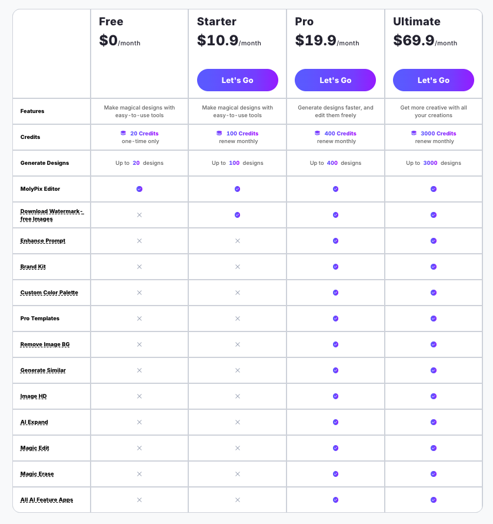Click the Ultimate plan $69.9 price heading
Image resolution: width=493 pixels, height=524 pixels.
tap(414, 40)
